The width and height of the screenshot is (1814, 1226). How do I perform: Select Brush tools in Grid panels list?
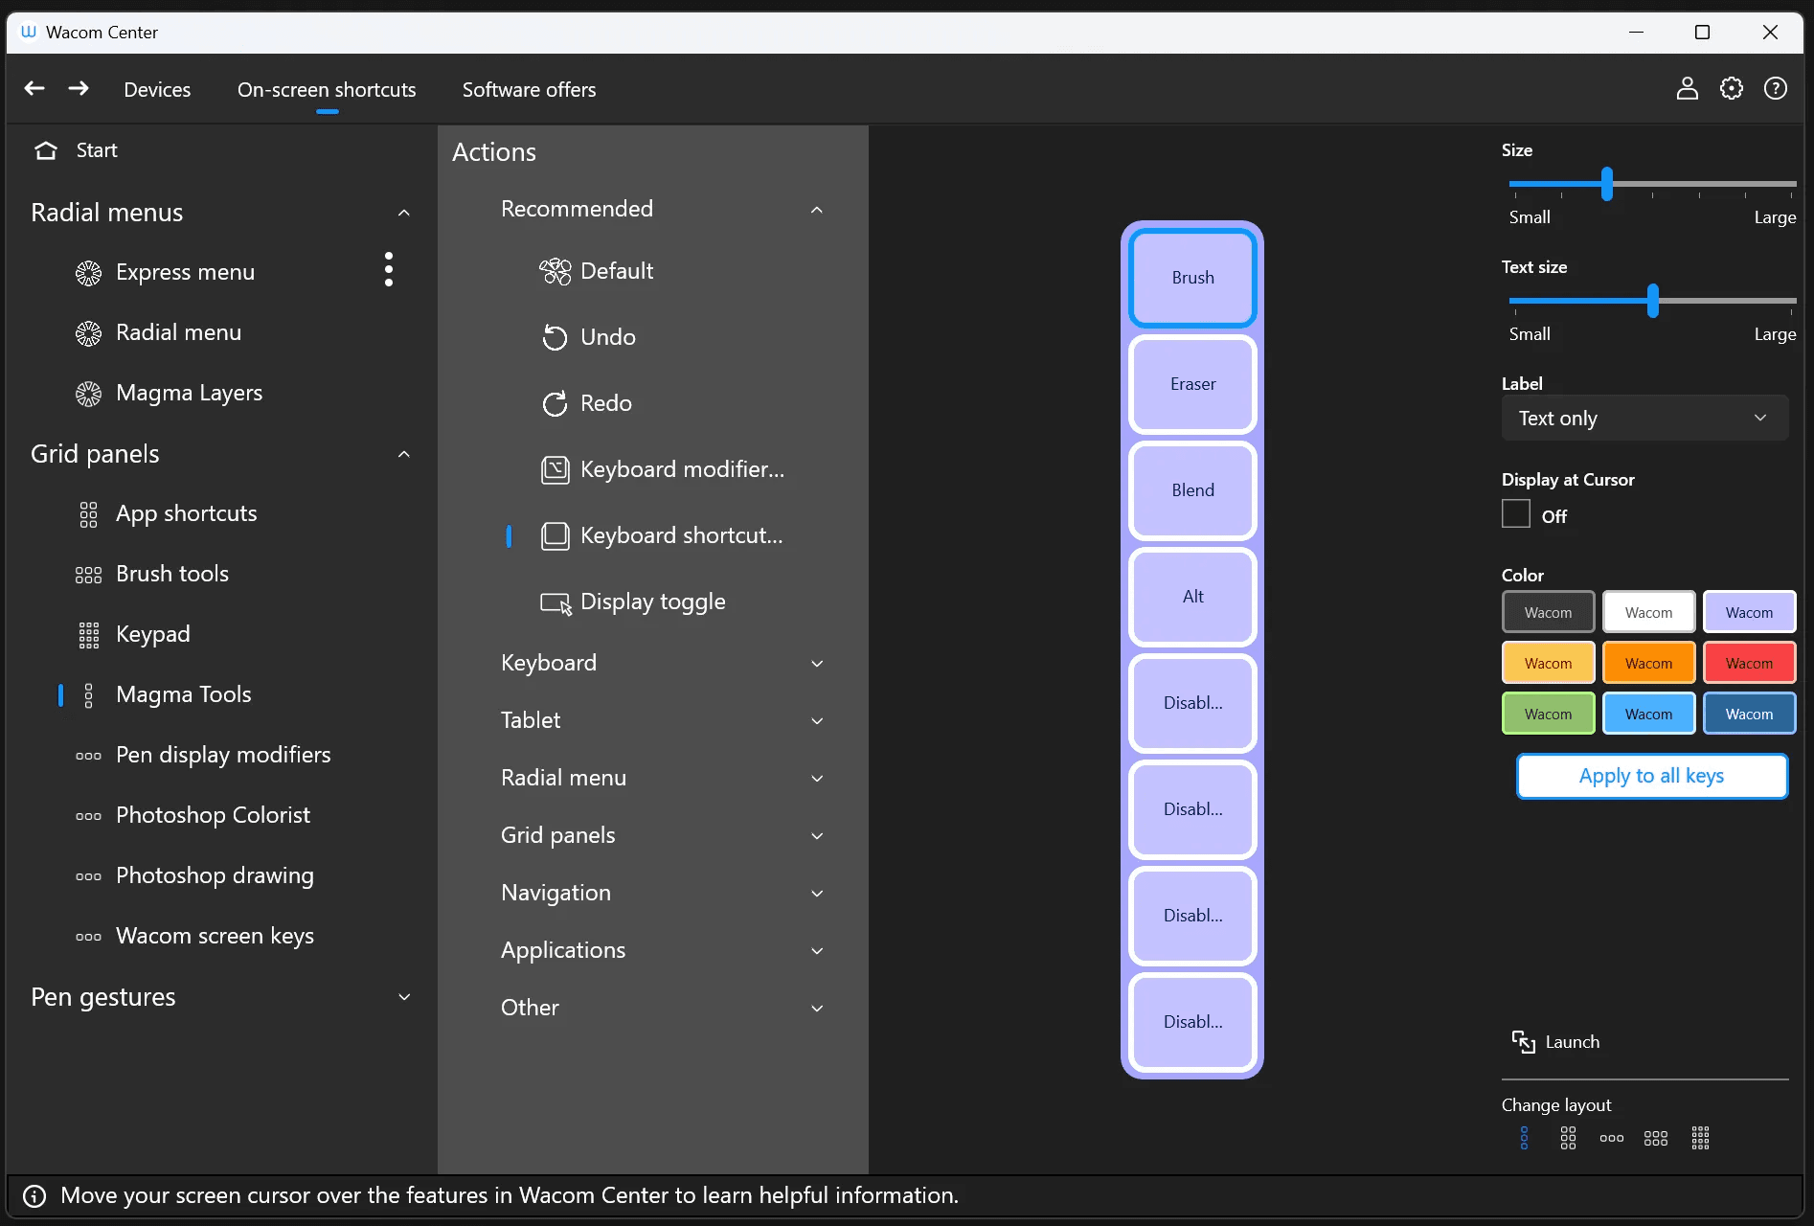click(x=172, y=574)
